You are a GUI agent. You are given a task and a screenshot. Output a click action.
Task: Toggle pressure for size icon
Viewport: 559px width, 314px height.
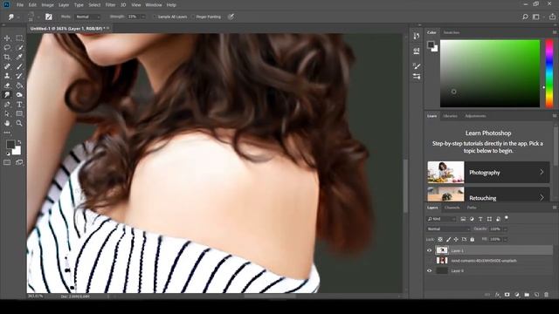[231, 17]
